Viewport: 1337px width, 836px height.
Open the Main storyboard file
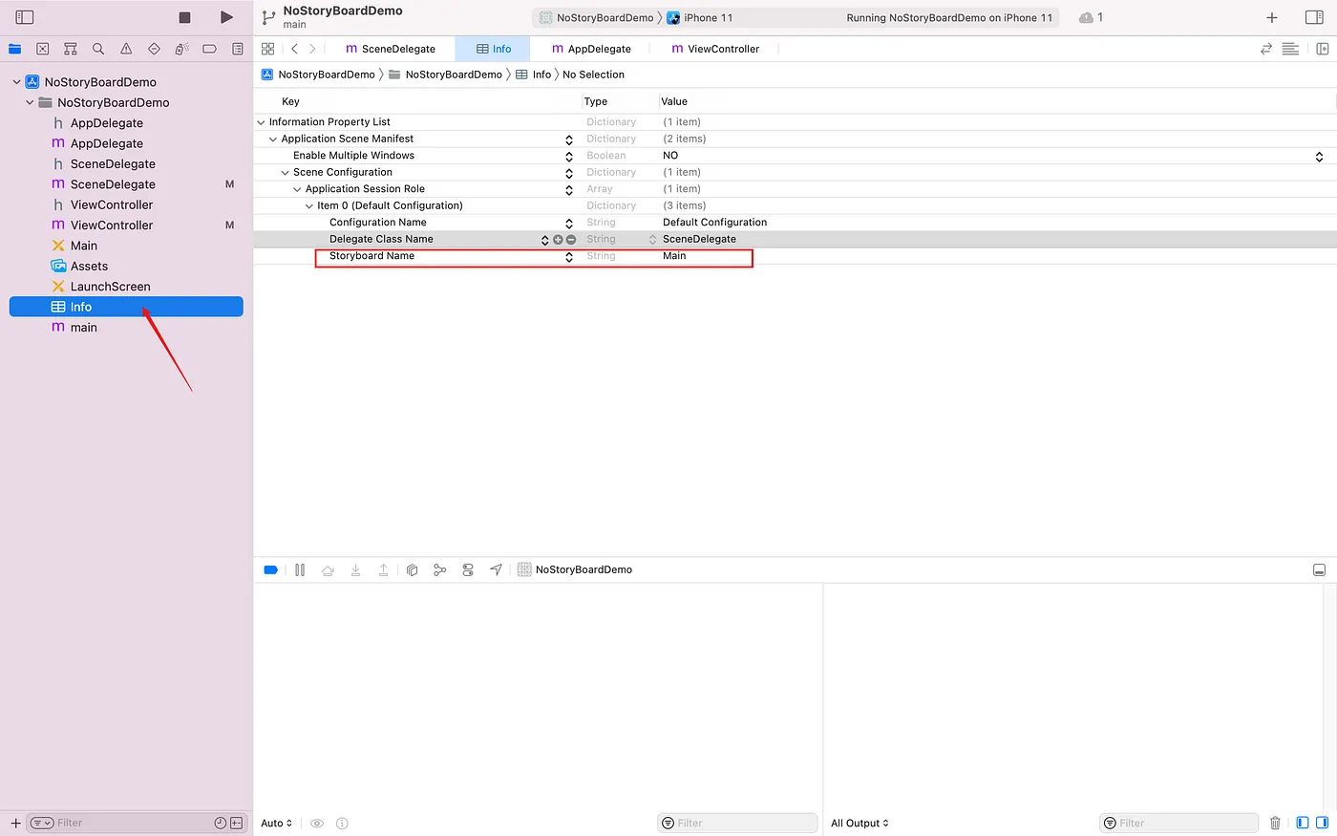point(83,246)
